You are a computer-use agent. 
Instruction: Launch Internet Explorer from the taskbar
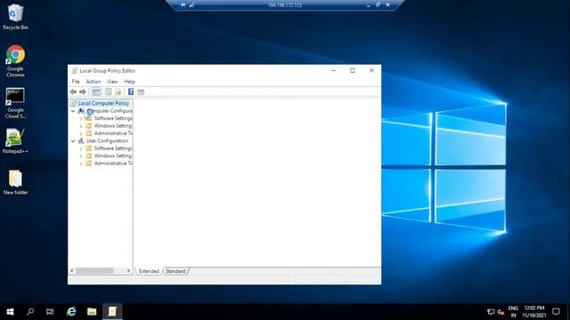click(71, 312)
